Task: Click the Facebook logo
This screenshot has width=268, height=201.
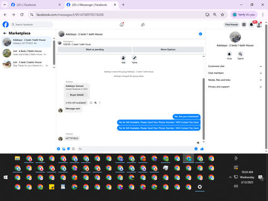Action: click(5, 25)
